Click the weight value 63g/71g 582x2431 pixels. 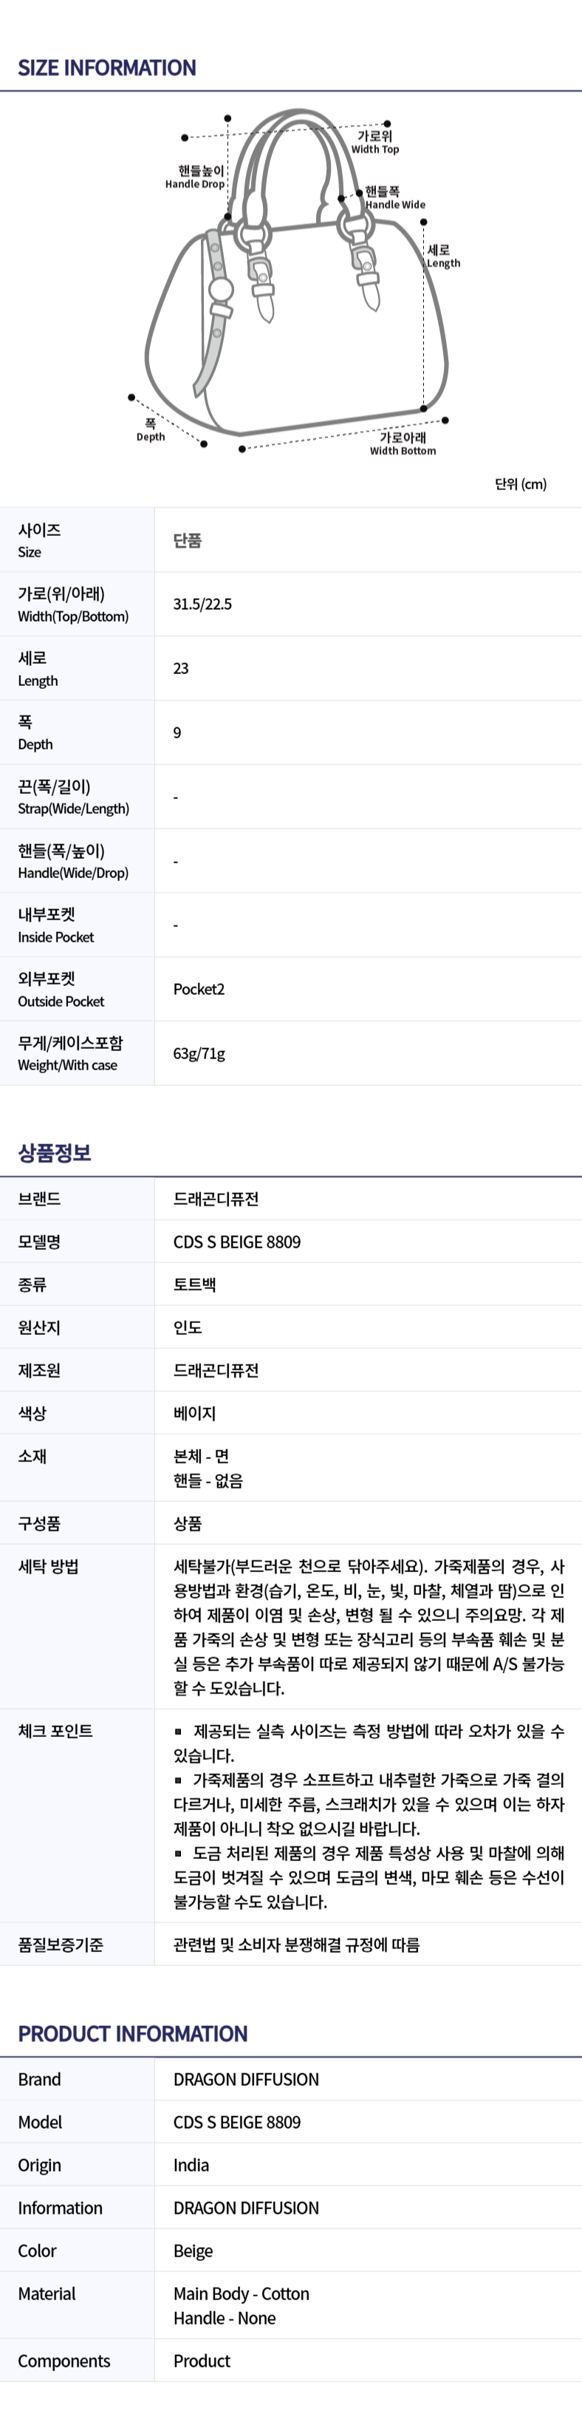[x=199, y=1053]
